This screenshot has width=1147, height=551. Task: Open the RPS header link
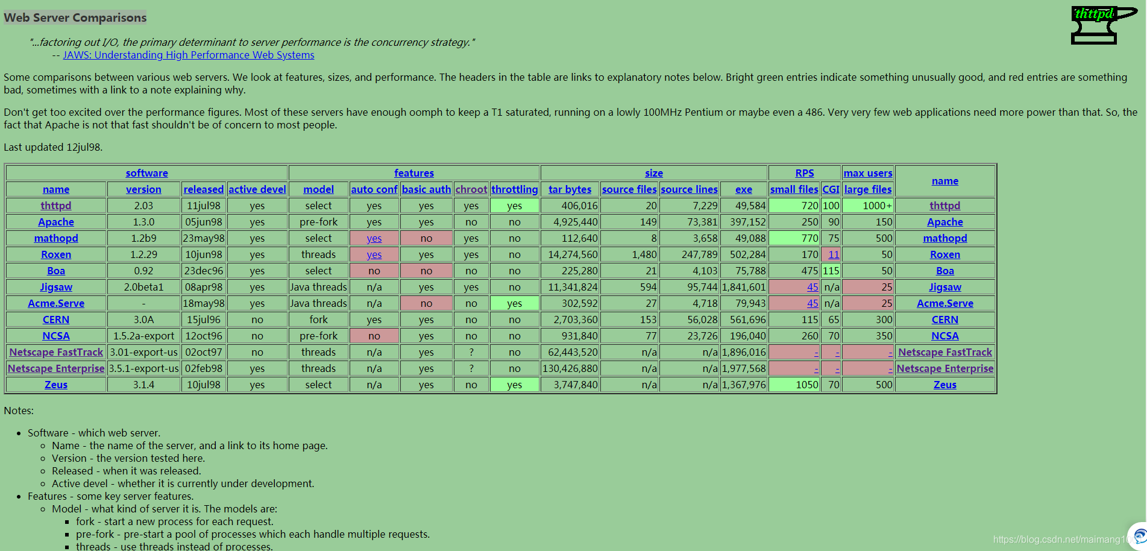(x=805, y=173)
